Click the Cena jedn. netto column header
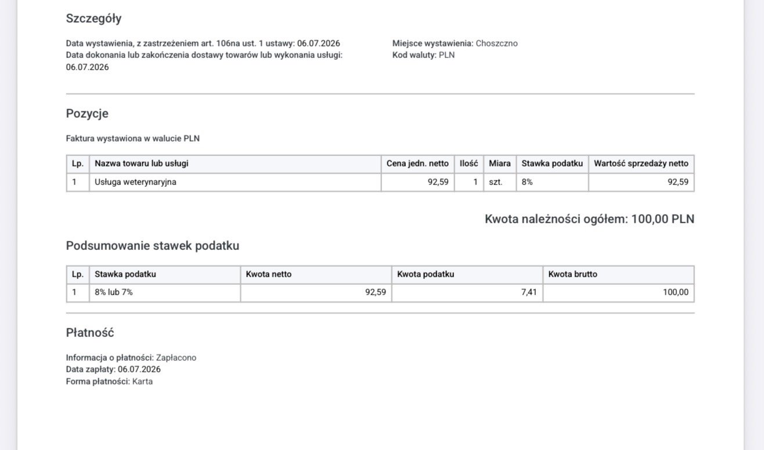 (417, 164)
